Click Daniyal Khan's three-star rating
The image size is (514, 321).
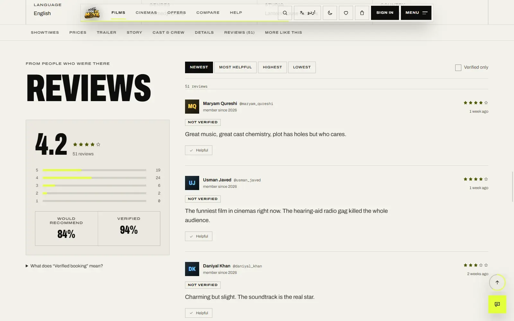click(x=476, y=265)
